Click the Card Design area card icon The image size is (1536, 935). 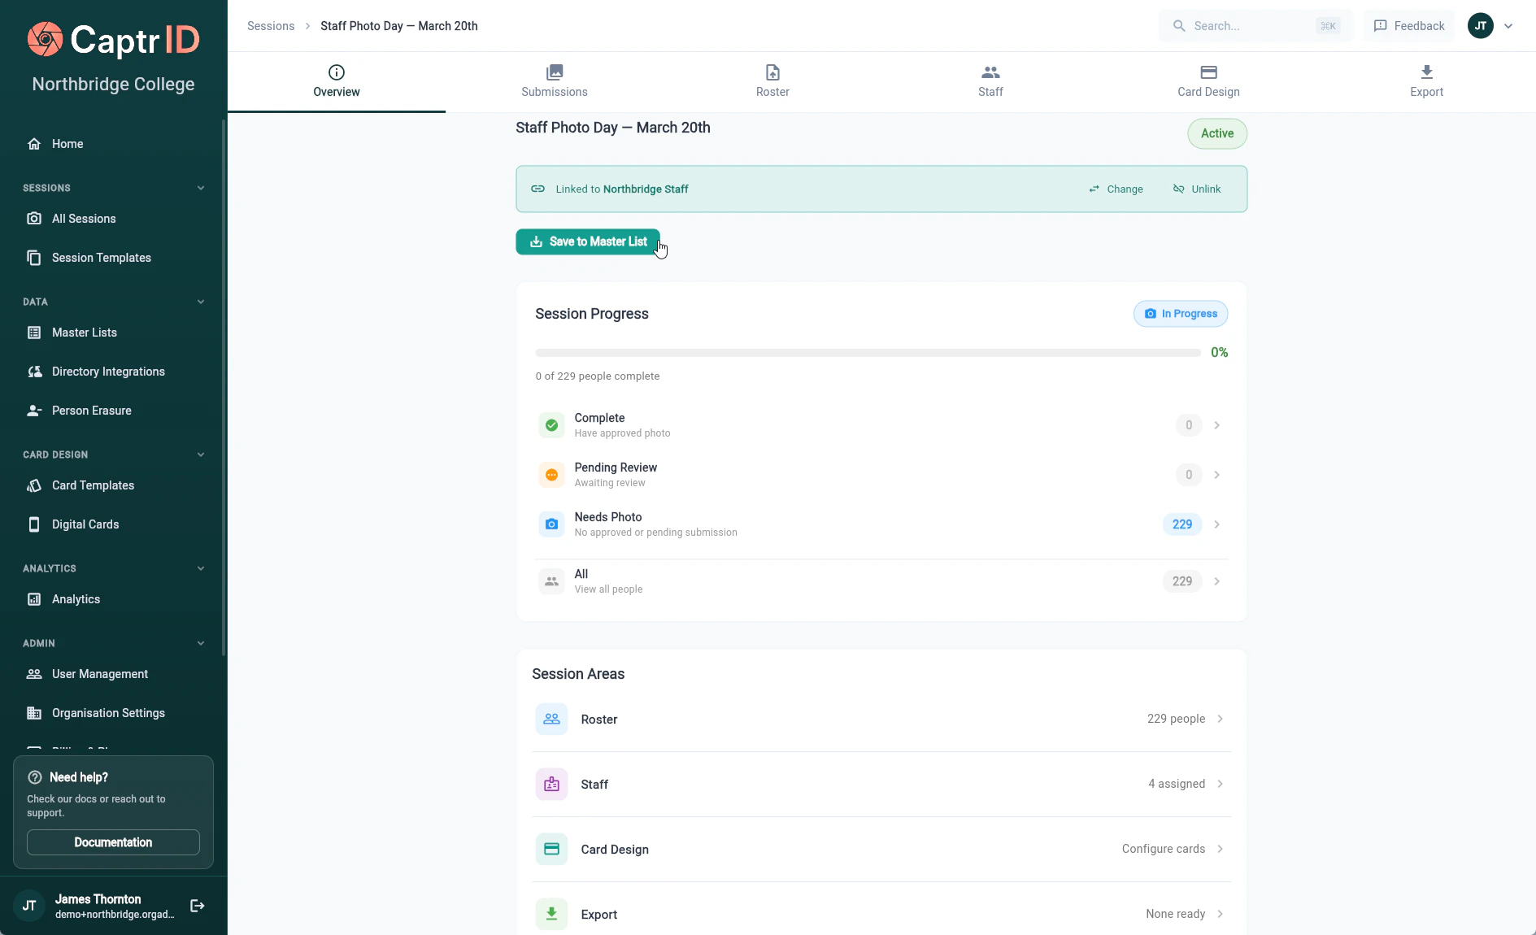tap(551, 849)
